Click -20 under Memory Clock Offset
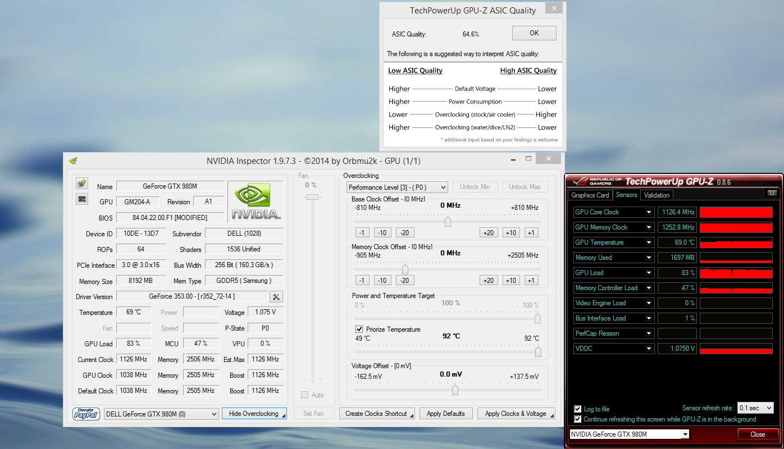This screenshot has width=784, height=449. [x=405, y=281]
